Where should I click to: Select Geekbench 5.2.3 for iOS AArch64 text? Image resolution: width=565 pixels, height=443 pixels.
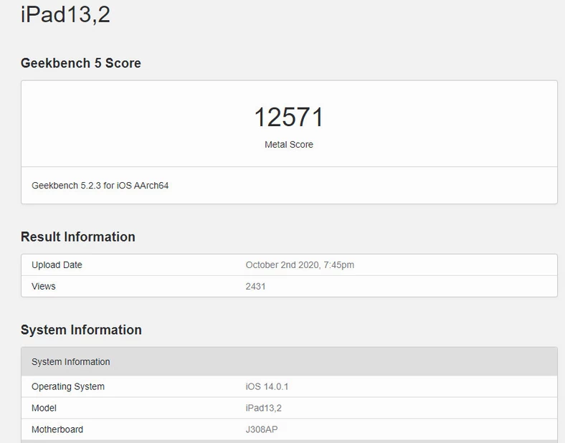(100, 186)
